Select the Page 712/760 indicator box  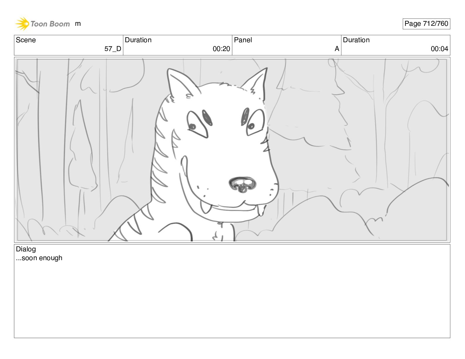[426, 24]
